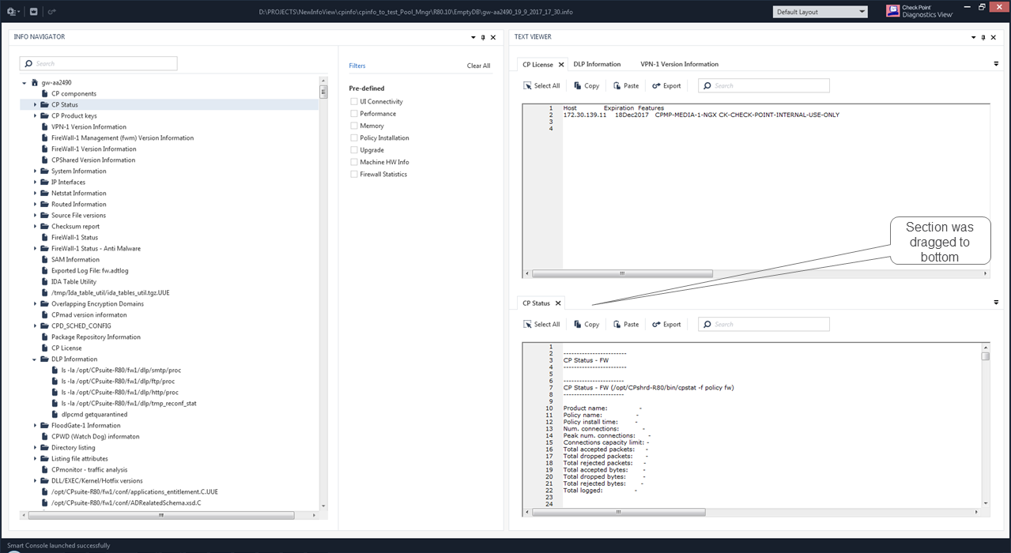Expand the CP Product keys node

coord(35,115)
